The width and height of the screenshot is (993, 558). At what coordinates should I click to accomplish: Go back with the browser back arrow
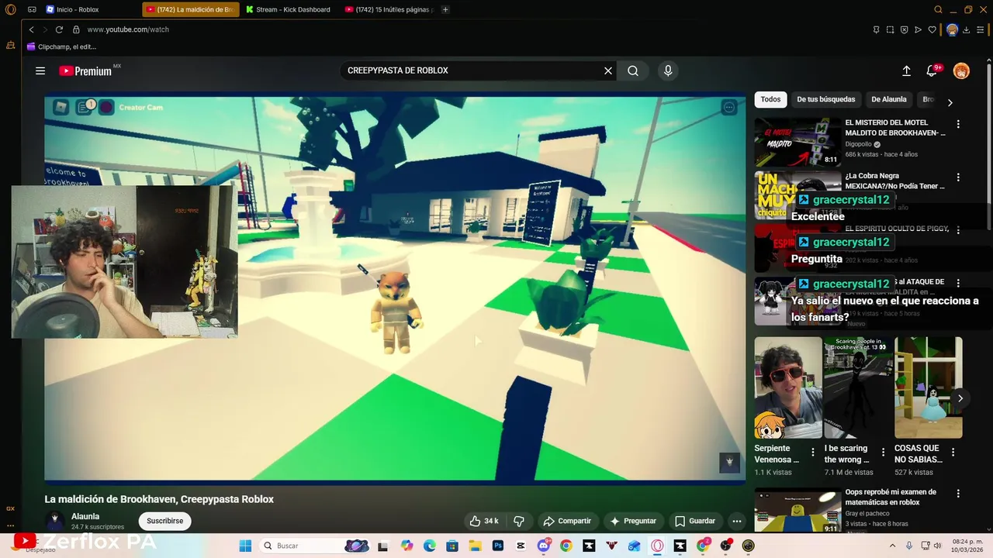[x=32, y=29]
